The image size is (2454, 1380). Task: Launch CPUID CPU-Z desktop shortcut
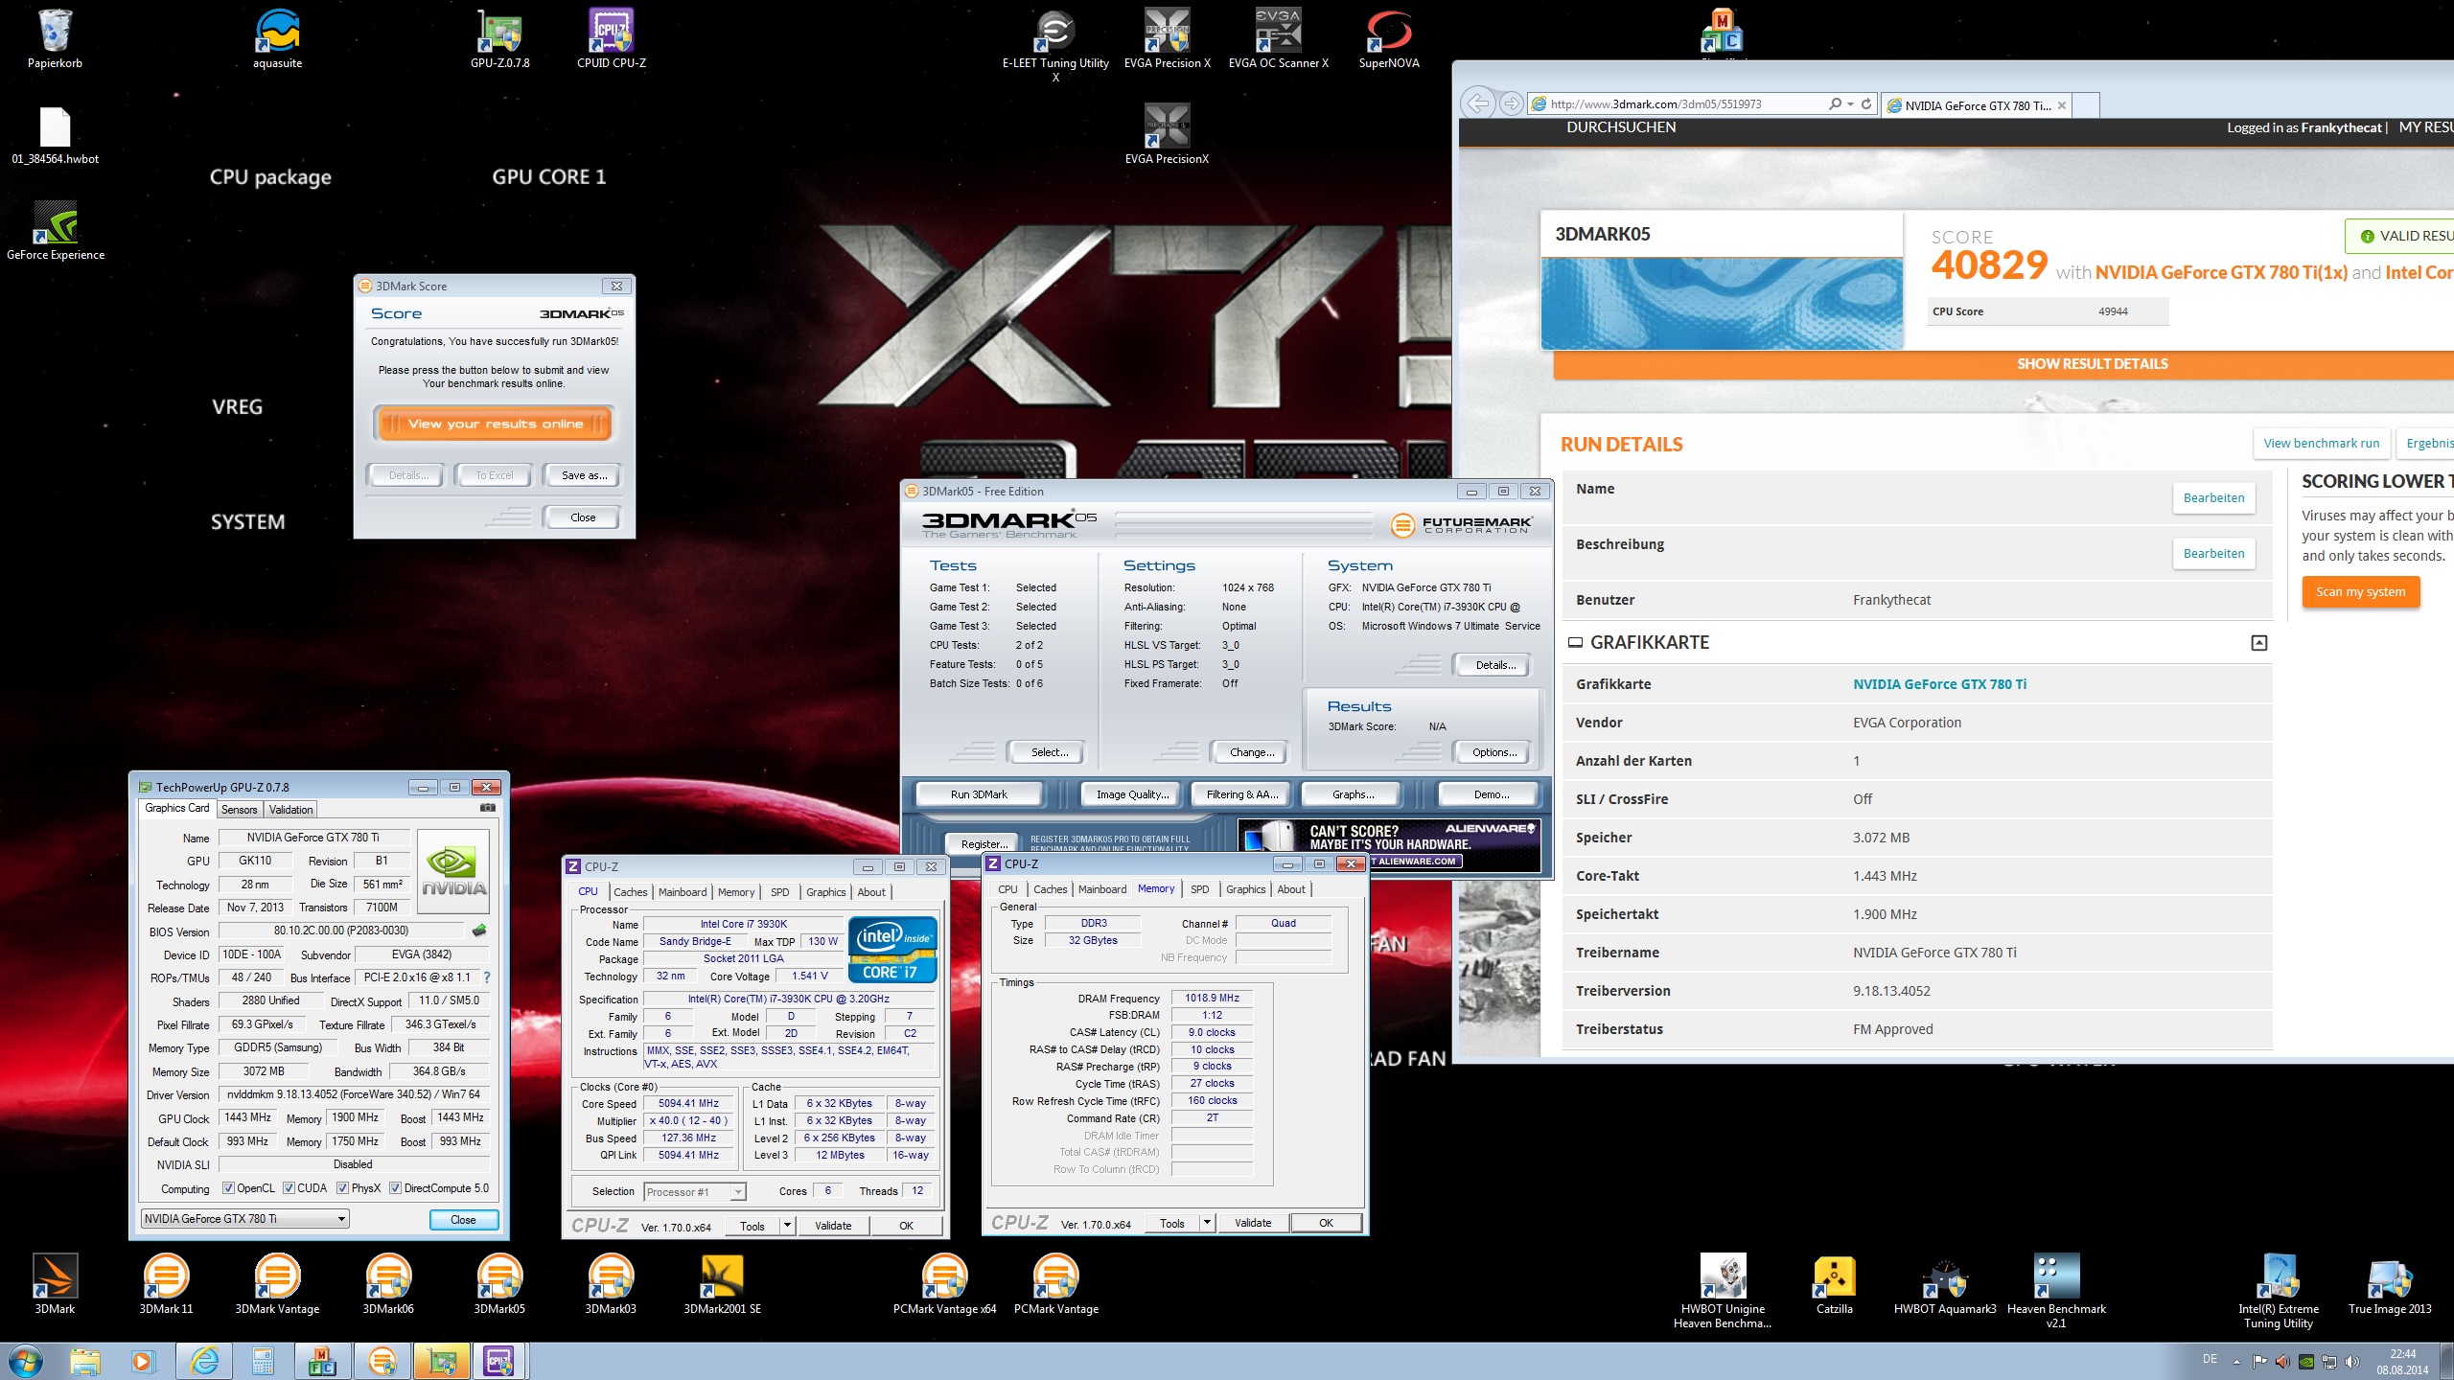point(611,38)
